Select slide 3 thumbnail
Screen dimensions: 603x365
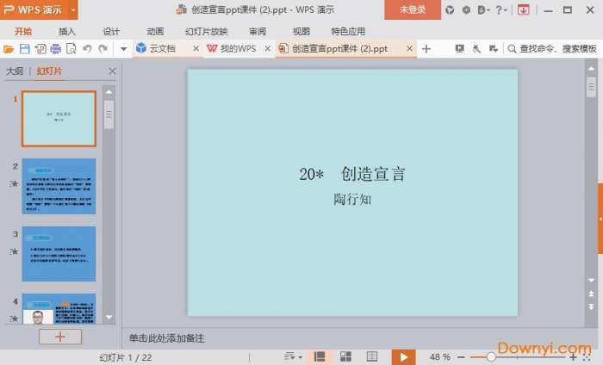[x=59, y=254]
